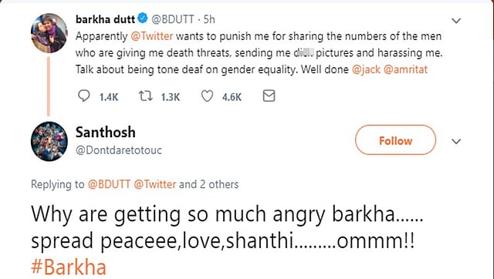494x279 pixels.
Task: Follow the Santhosh account
Action: coord(395,140)
